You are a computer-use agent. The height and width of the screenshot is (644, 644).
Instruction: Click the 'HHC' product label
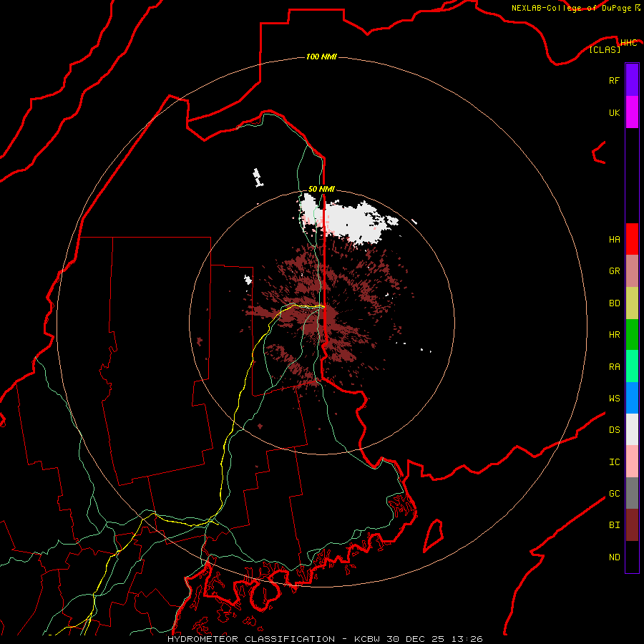628,43
